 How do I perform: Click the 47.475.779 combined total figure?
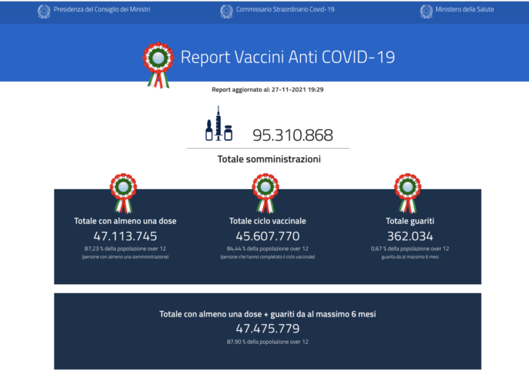pos(268,329)
